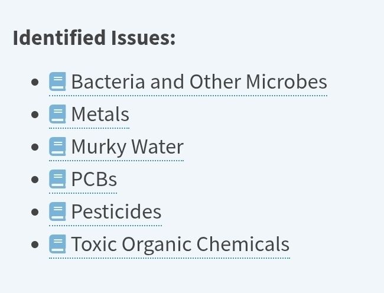Image resolution: width=384 pixels, height=293 pixels.
Task: Click the bullet marker beside PCBs
Action: [35, 180]
